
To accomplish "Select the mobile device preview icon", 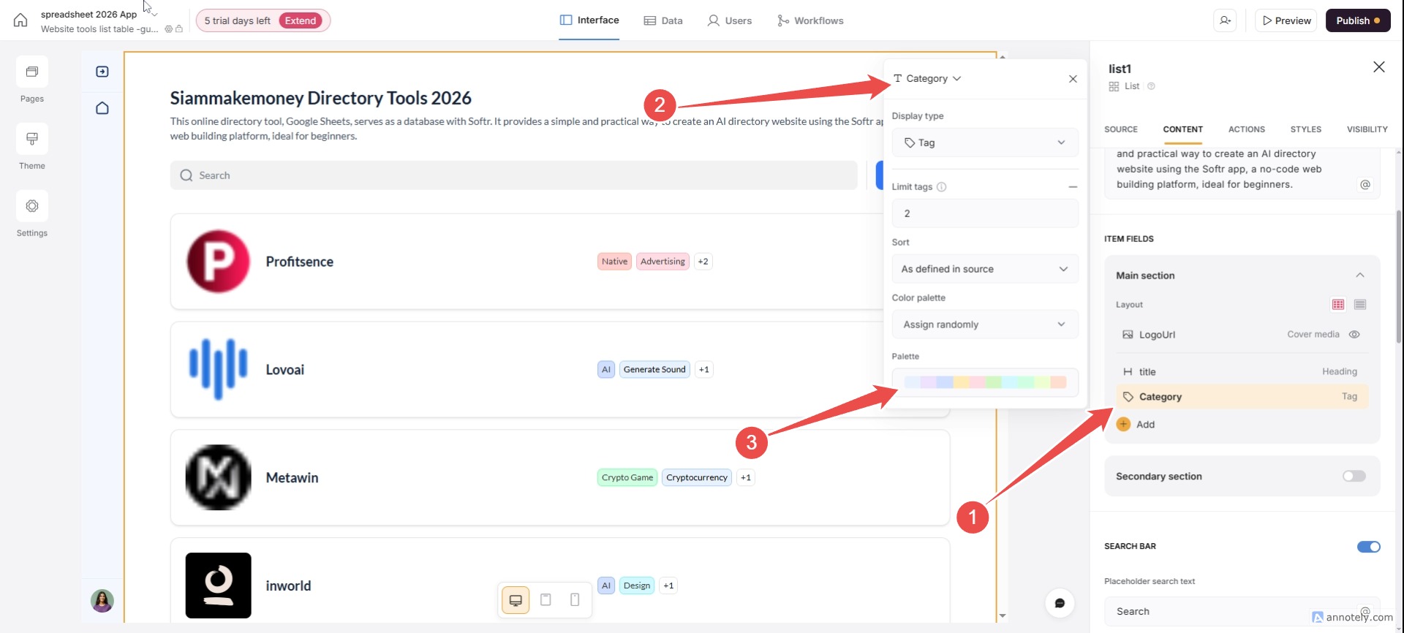I will pos(575,600).
